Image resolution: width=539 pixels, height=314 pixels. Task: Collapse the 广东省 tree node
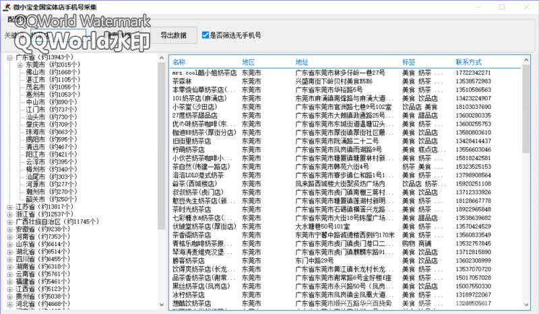(x=9, y=57)
